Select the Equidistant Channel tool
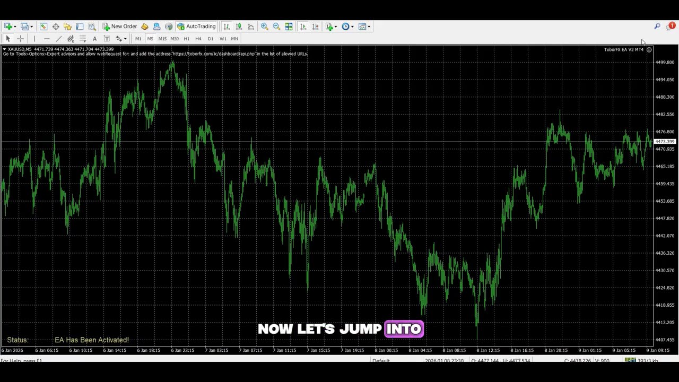679x382 pixels. point(71,38)
